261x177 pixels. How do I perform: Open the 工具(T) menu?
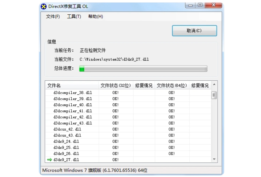(x=74, y=17)
